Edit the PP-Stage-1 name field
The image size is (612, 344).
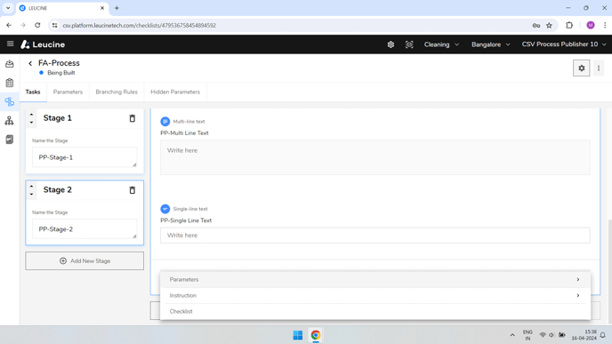[85, 157]
